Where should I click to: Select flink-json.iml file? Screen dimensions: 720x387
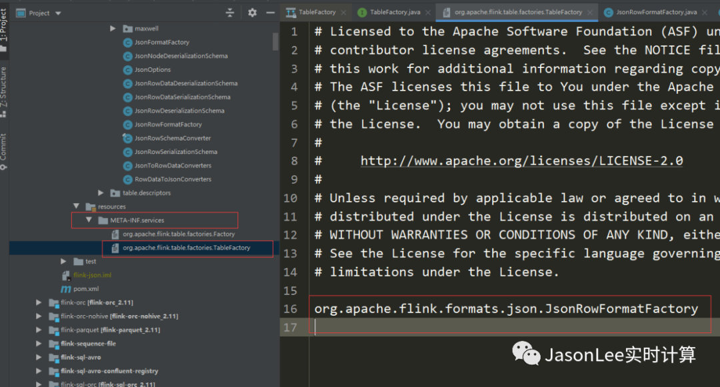(x=92, y=275)
